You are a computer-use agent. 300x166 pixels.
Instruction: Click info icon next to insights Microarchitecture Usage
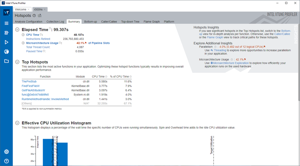pyautogui.click(x=232, y=60)
